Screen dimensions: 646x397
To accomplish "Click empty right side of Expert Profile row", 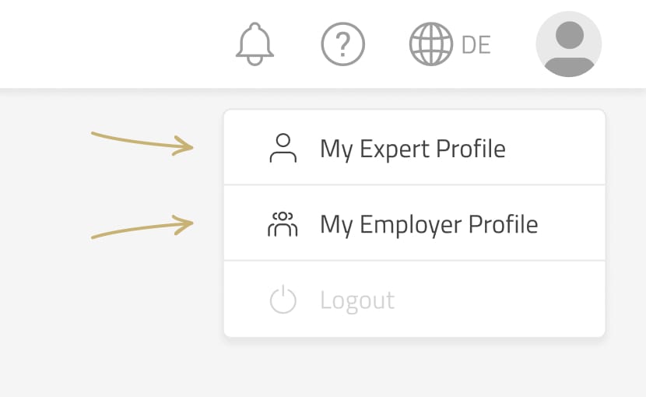I will (560, 148).
